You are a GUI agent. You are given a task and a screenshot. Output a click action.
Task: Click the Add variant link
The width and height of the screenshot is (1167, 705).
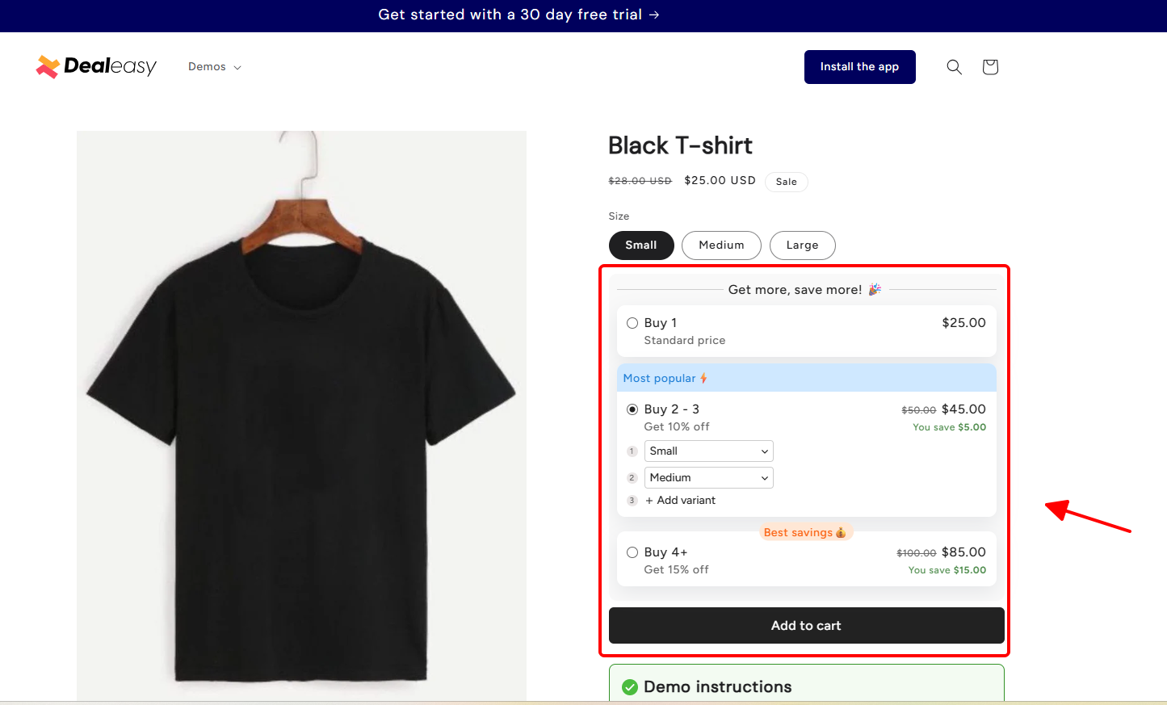(x=680, y=500)
